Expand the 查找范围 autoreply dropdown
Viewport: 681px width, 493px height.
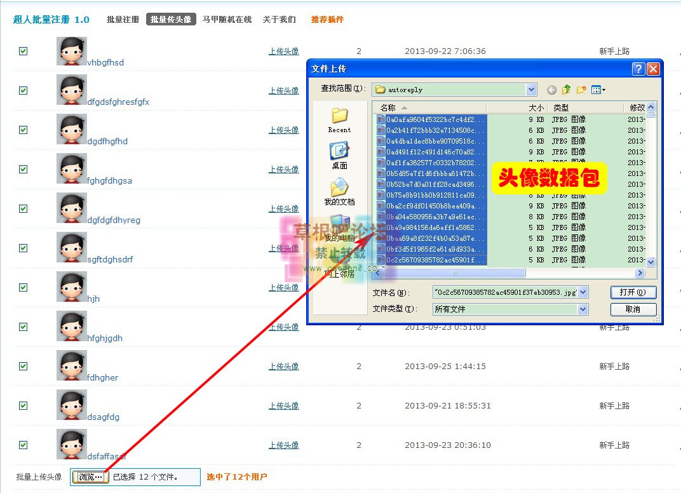(531, 90)
